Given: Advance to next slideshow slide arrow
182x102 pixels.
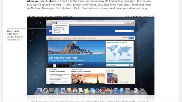Looking at the screenshot, I should (68, 66).
